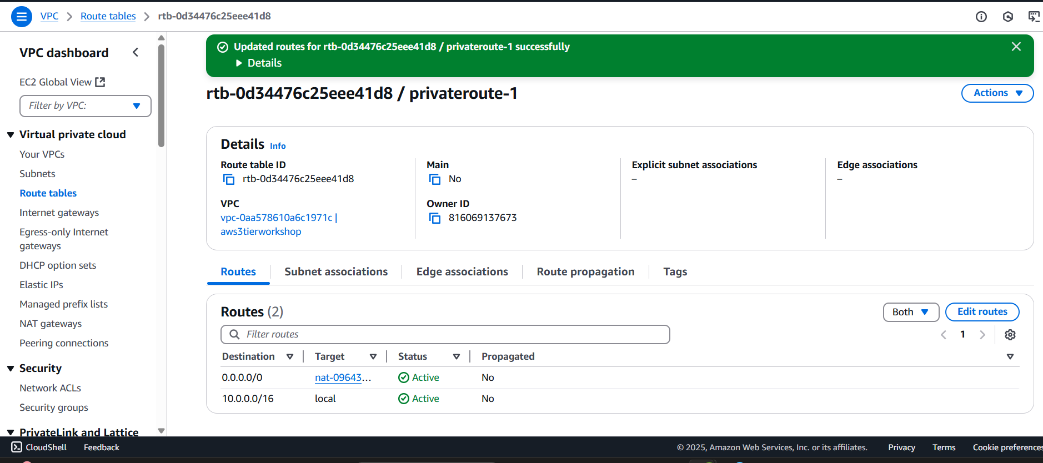The image size is (1043, 463).
Task: Copy the Main value
Action: coord(434,179)
